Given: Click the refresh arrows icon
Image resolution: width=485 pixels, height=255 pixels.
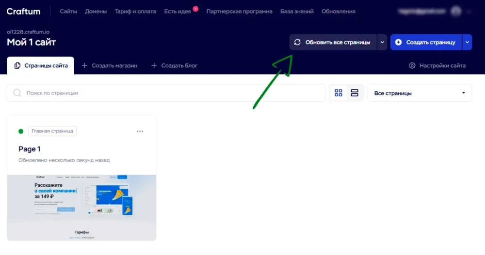Looking at the screenshot, I should click(297, 42).
